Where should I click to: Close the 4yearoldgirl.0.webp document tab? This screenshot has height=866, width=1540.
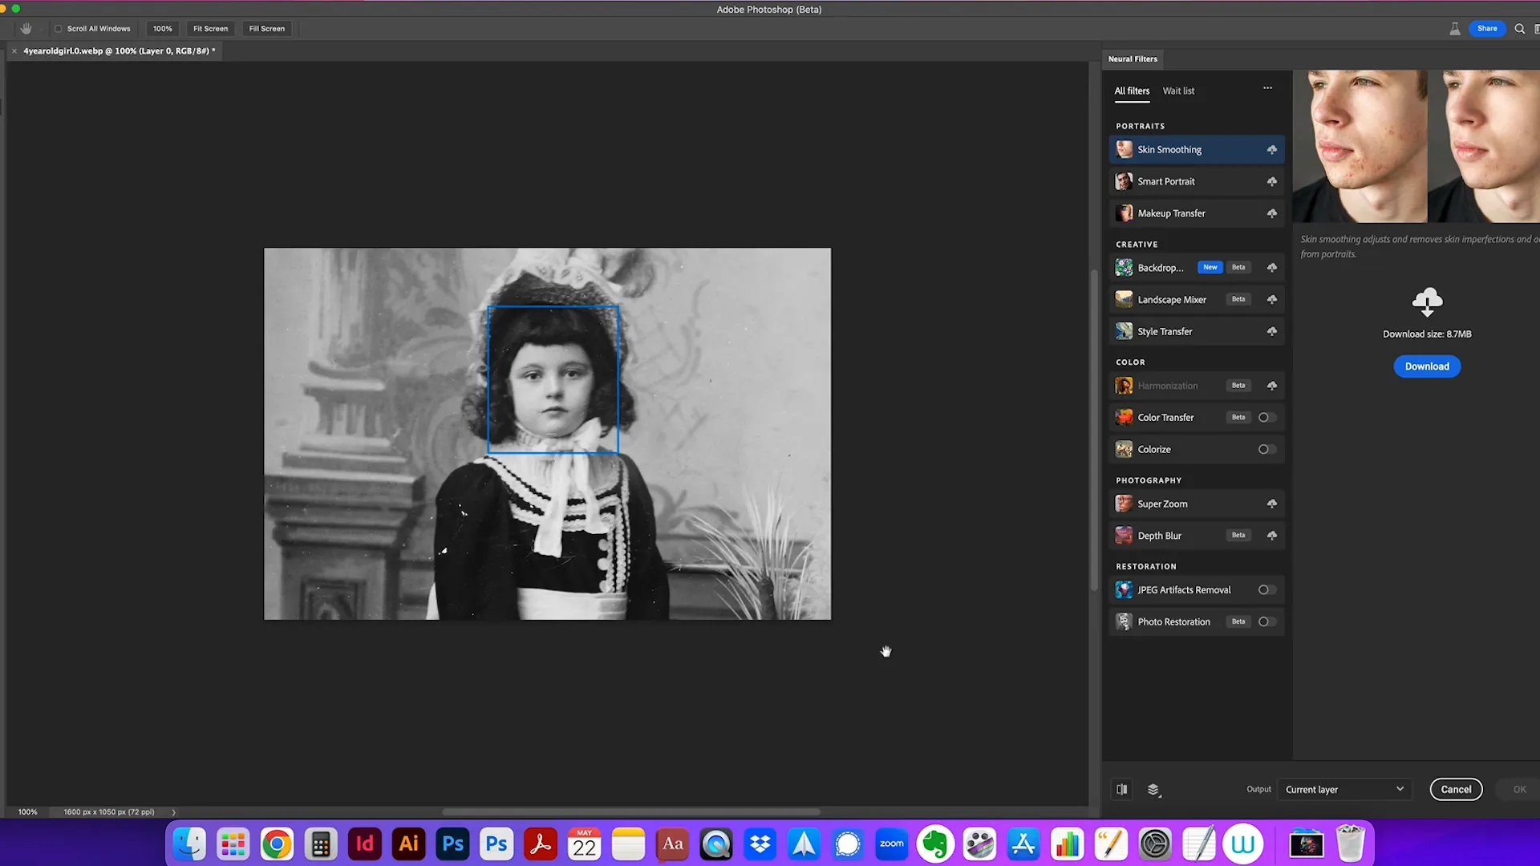(x=14, y=51)
